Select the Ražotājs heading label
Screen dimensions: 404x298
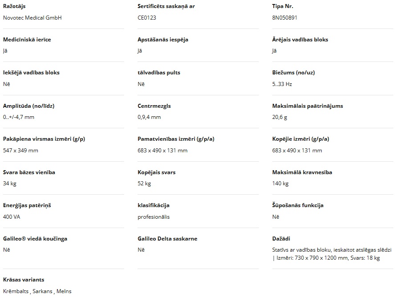click(15, 6)
